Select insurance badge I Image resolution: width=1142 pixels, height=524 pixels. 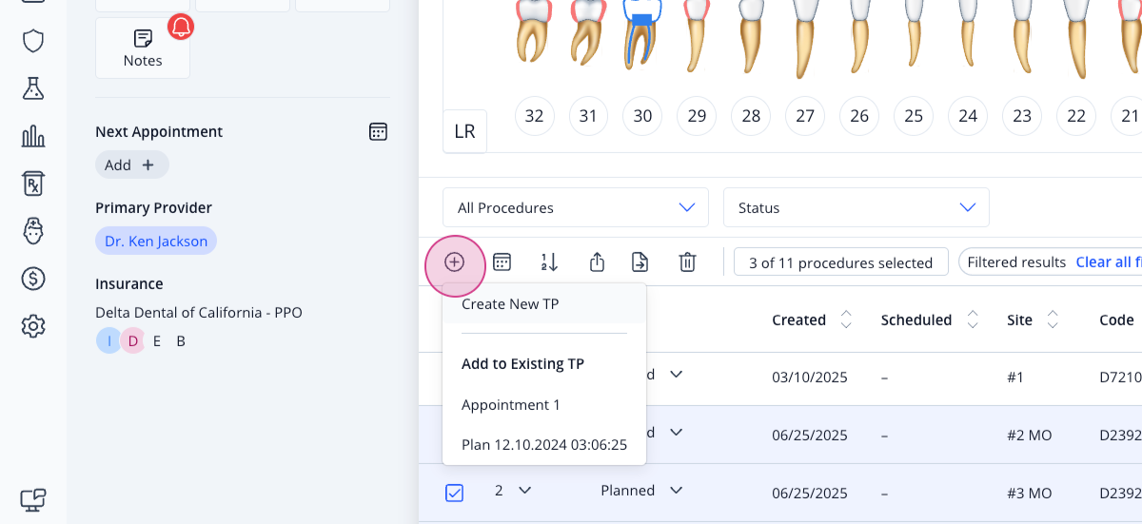click(108, 340)
